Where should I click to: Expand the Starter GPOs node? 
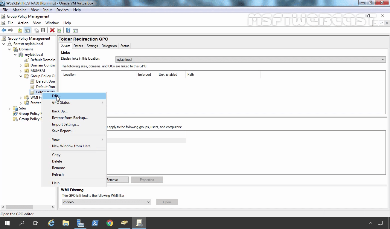pyautogui.click(x=21, y=103)
